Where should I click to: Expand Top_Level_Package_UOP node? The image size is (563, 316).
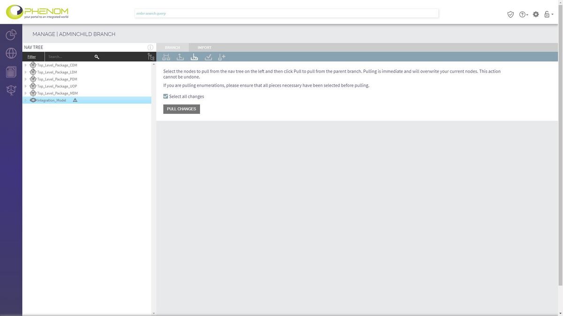[25, 86]
